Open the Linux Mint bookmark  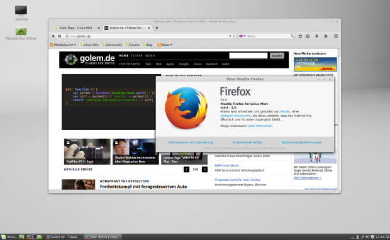point(89,45)
